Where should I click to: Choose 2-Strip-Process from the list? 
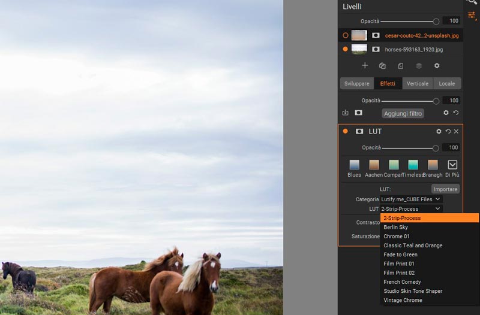(429, 218)
